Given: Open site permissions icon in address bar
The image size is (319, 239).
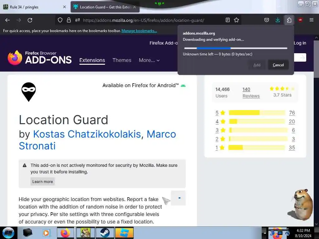Looking at the screenshot, I should [78, 20].
